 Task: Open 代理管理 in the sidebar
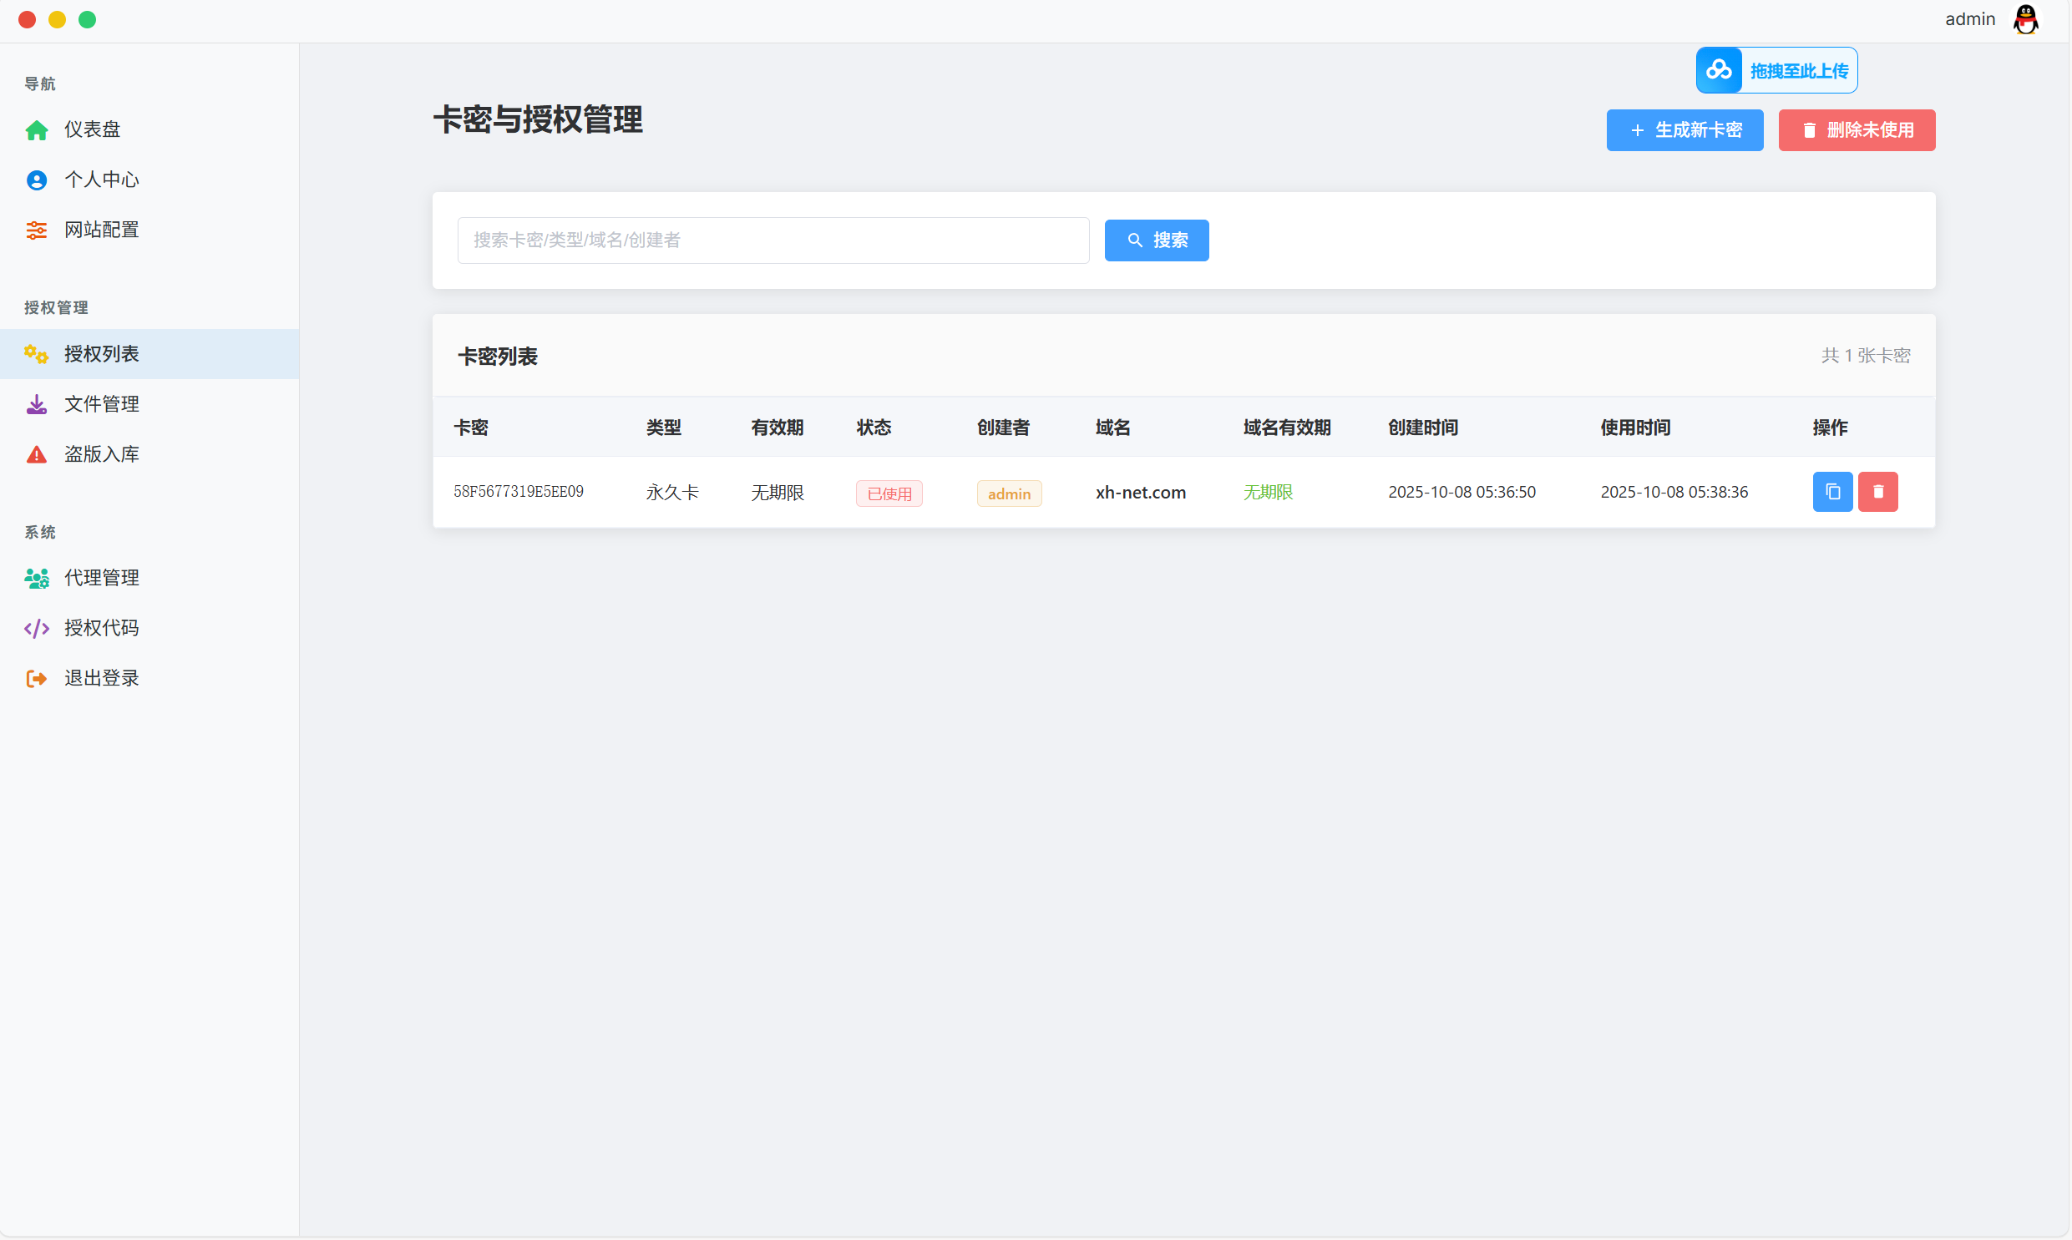coord(101,577)
